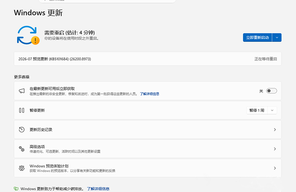
Task: Click the green leaf carbon icon
Action: [x=16, y=189]
